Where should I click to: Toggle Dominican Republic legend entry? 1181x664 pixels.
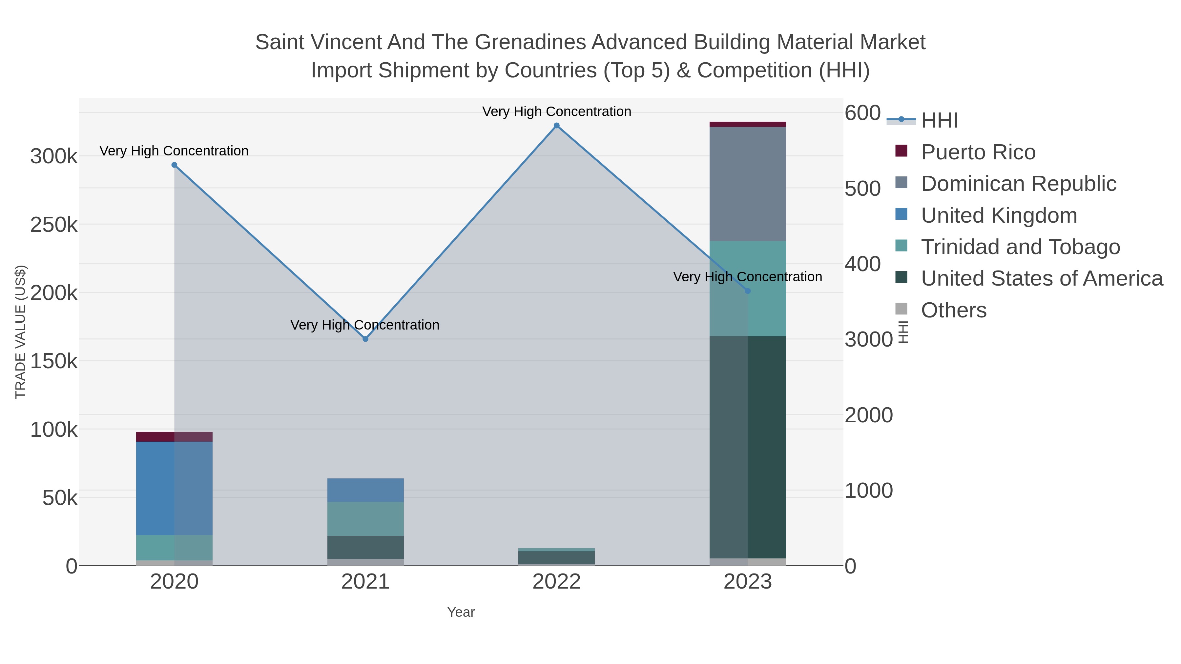(x=1005, y=183)
